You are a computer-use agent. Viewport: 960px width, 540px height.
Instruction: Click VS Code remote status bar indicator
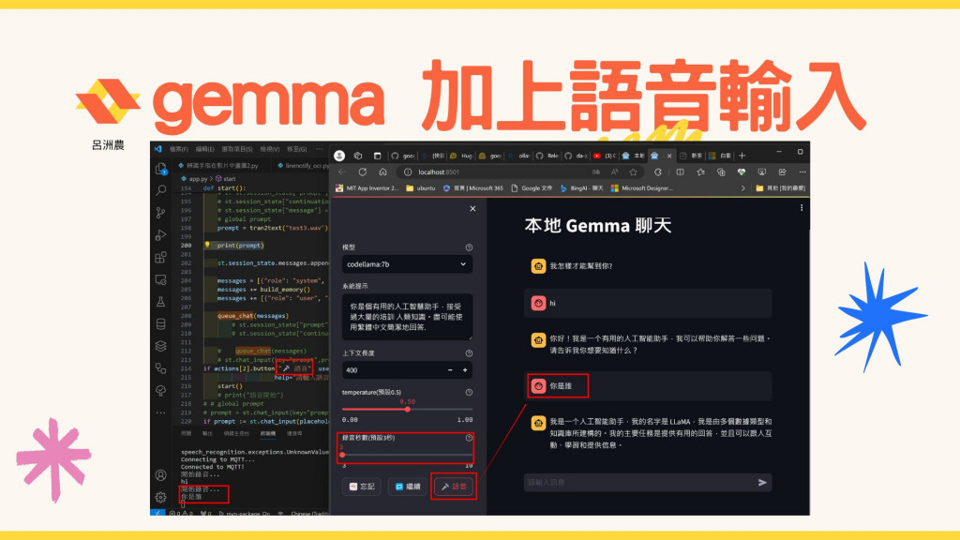(x=157, y=513)
